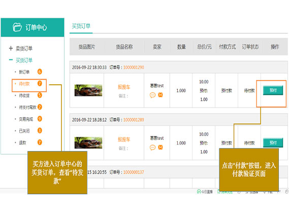Open 待付款 in the sidebar
The height and width of the screenshot is (202, 289).
coord(24,84)
